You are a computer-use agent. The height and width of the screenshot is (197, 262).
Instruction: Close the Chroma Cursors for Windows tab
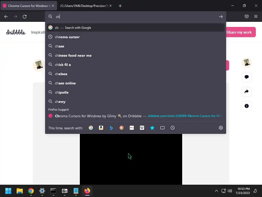(x=53, y=6)
